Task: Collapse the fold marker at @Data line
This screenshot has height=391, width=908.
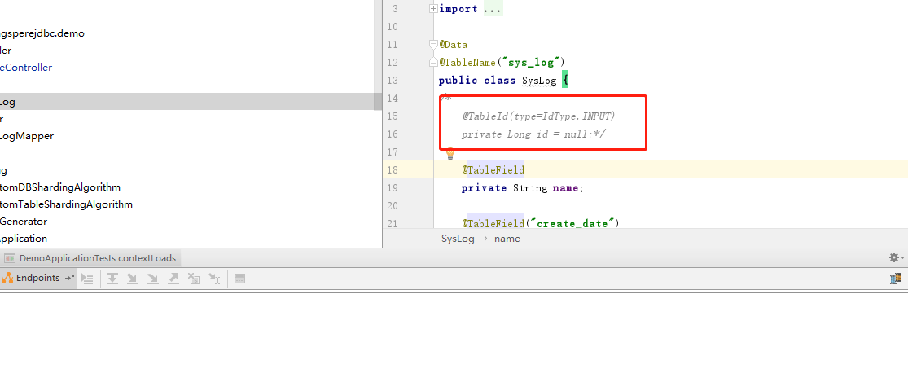Action: [434, 45]
